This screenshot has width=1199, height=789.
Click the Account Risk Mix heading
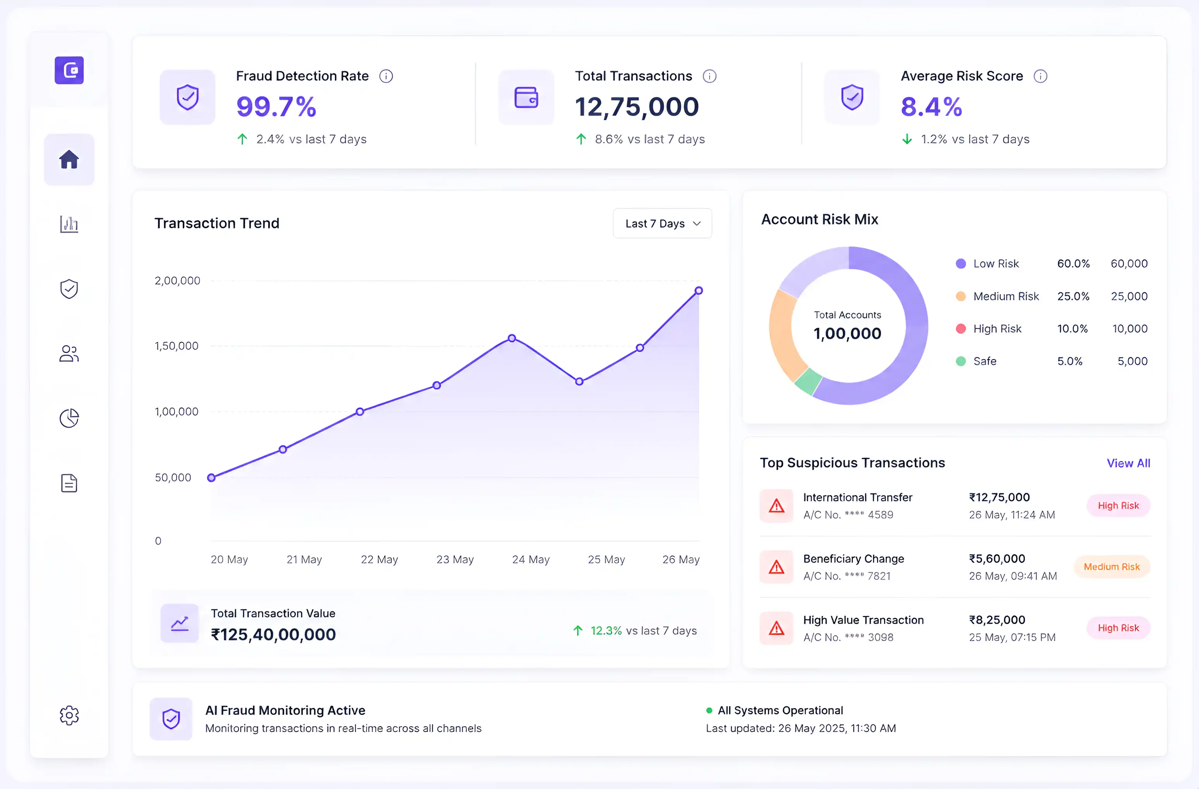(x=819, y=220)
